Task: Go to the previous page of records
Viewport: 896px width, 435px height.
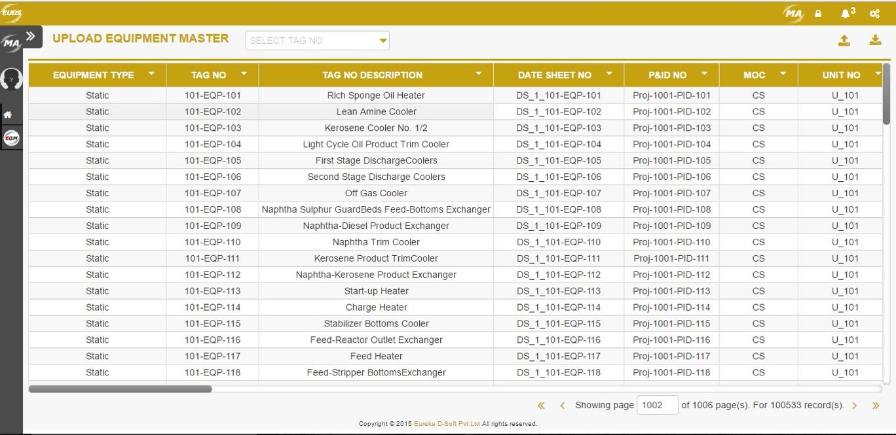Action: (x=562, y=406)
